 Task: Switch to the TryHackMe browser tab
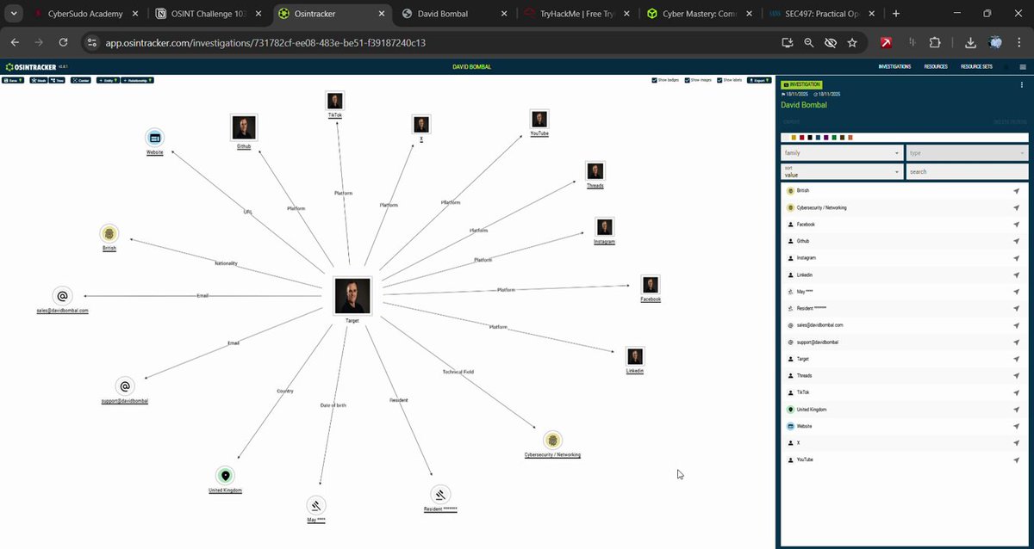[x=577, y=14]
